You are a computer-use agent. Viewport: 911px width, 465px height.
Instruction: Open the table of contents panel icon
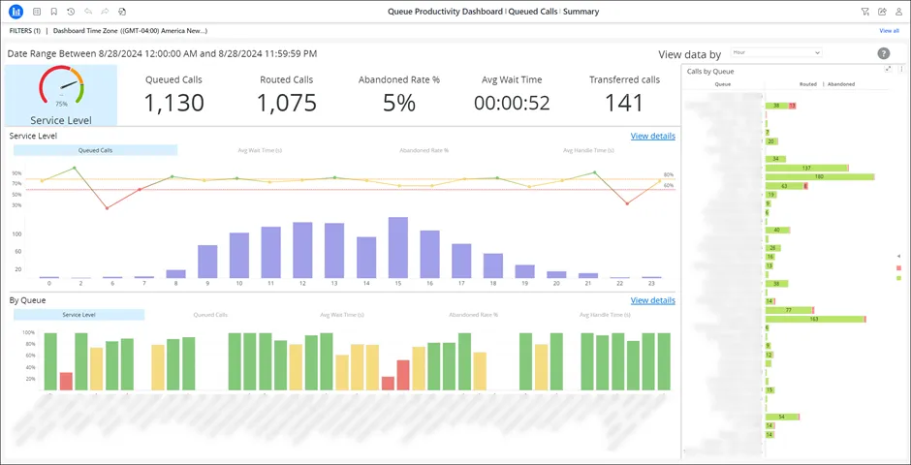[x=37, y=11]
